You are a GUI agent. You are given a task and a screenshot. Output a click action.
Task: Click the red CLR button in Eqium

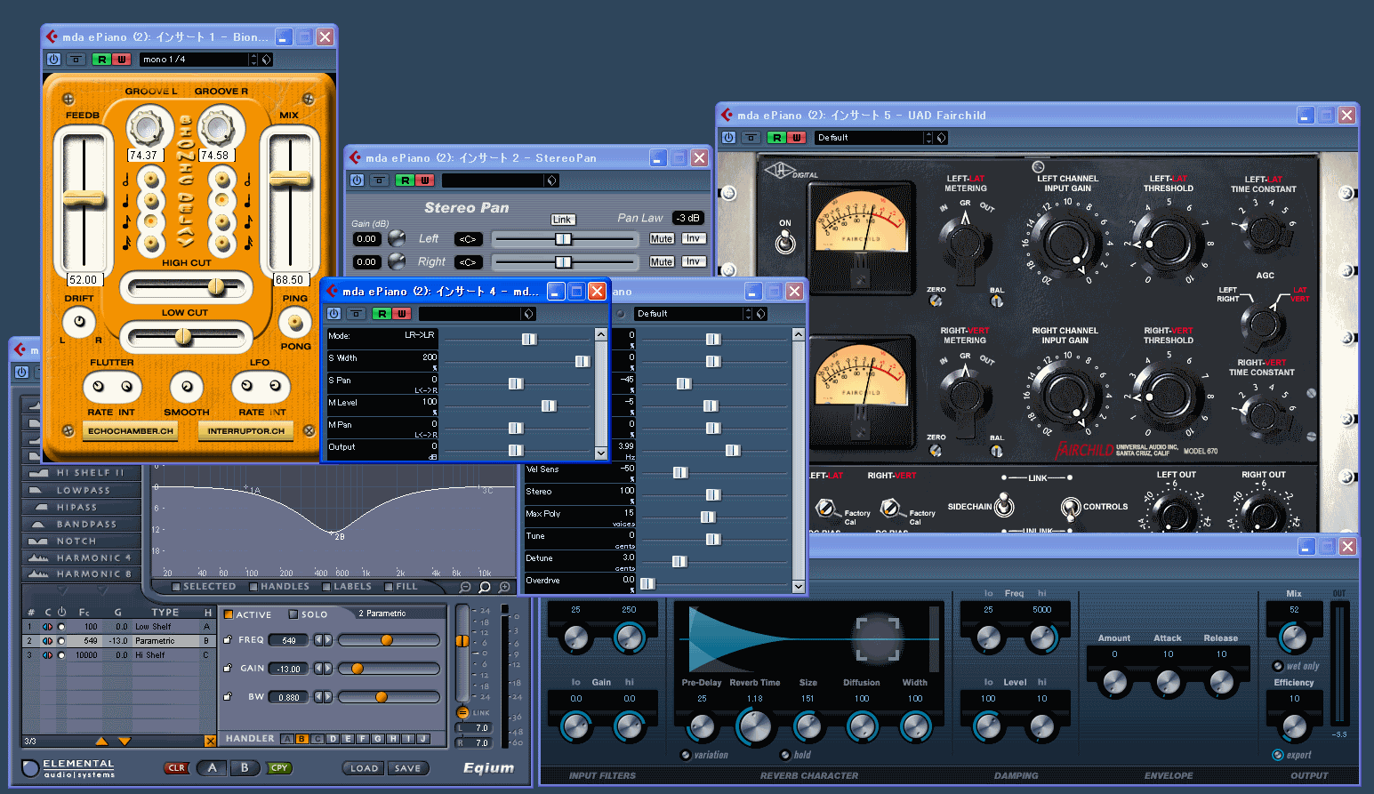click(x=176, y=768)
